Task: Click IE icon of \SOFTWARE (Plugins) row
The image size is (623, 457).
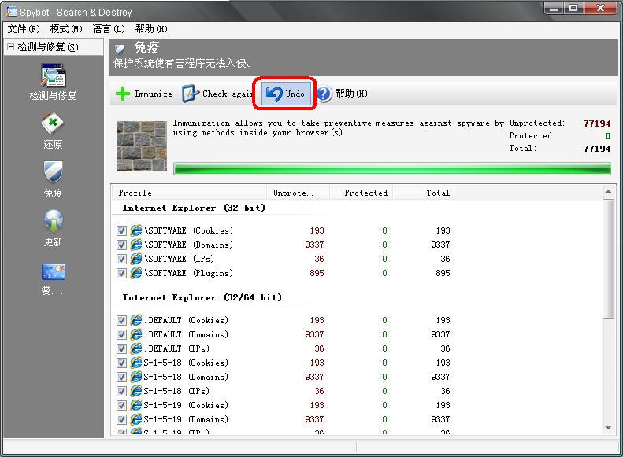Action: [x=136, y=273]
